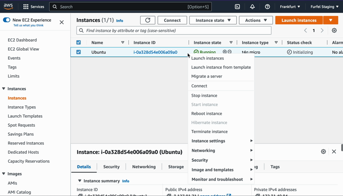
Task: Sort by the Name column arrow
Action: click(123, 42)
